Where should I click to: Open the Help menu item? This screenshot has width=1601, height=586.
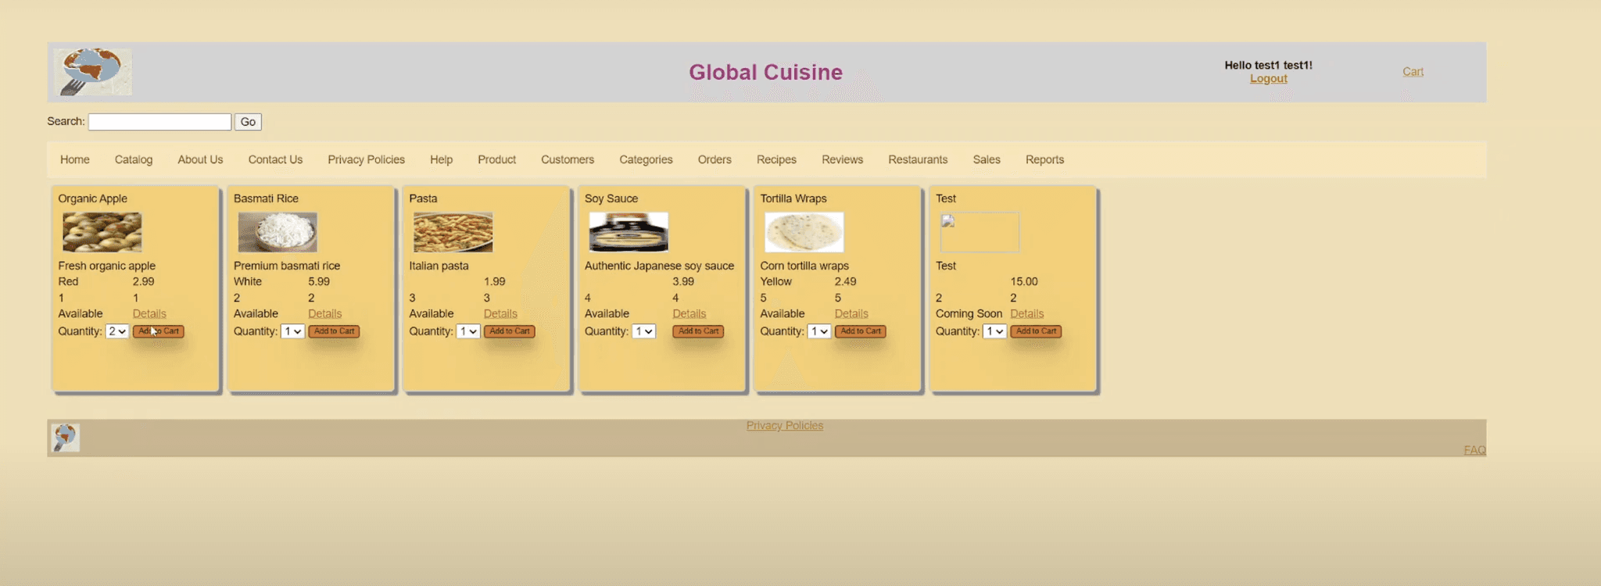[x=441, y=159]
